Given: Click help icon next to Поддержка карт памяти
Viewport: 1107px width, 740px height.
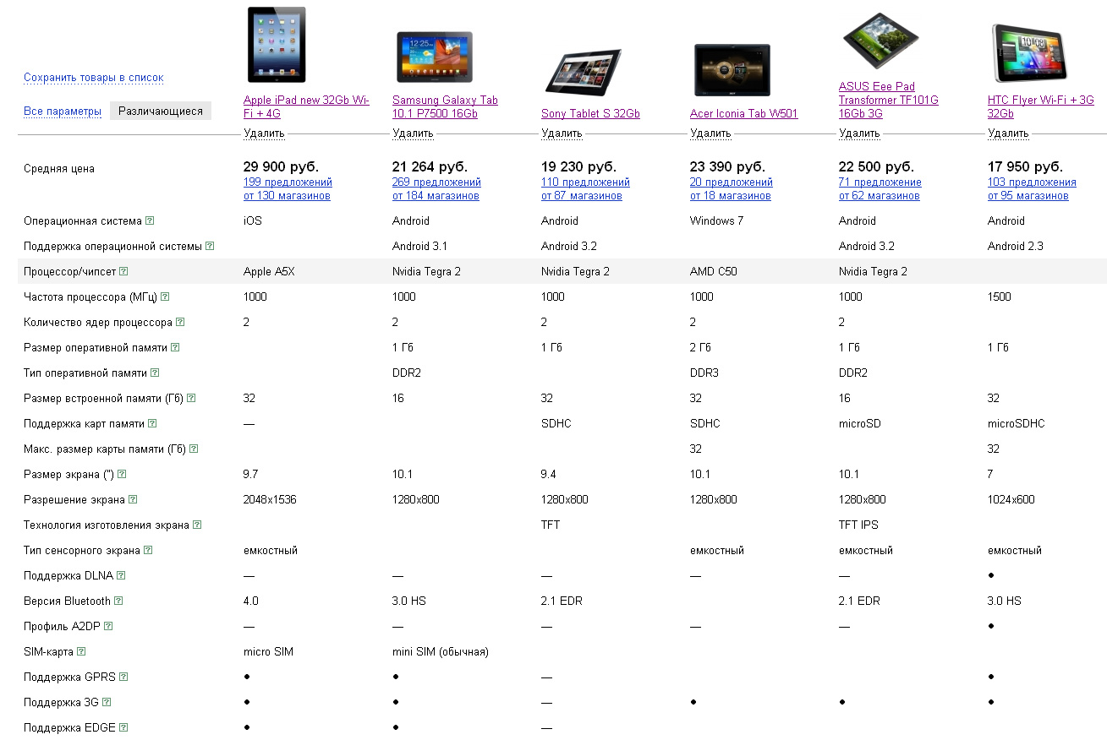Looking at the screenshot, I should (152, 423).
